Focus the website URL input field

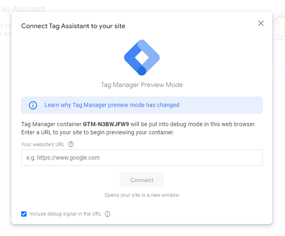[141, 158]
